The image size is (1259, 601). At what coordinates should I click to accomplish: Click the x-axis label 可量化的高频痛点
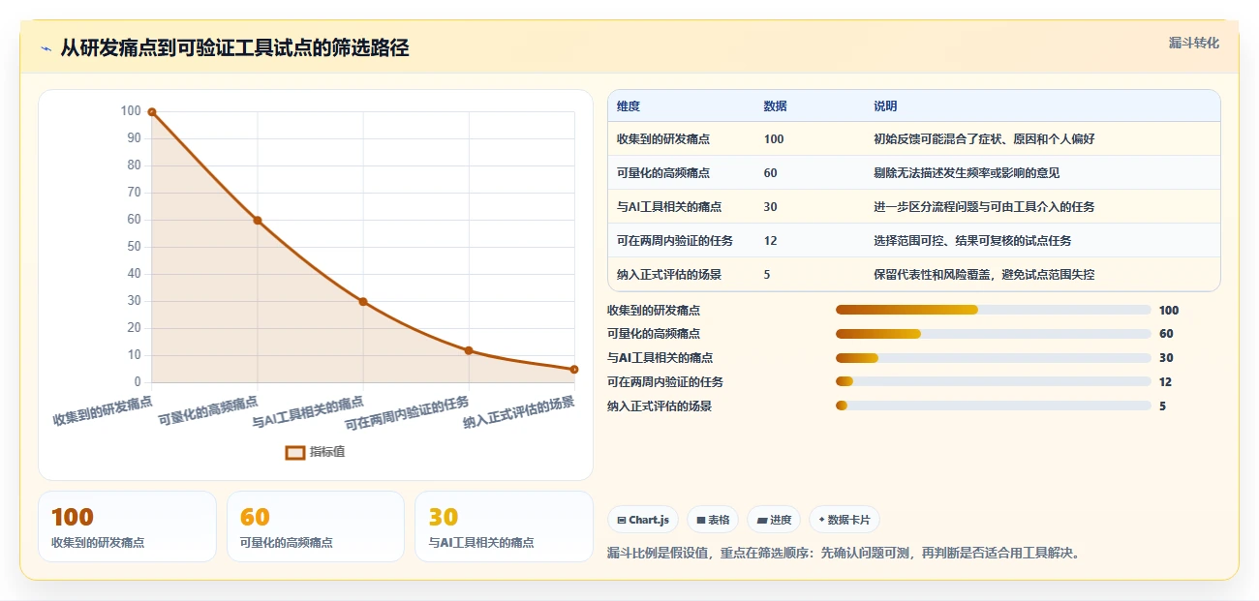click(x=208, y=410)
